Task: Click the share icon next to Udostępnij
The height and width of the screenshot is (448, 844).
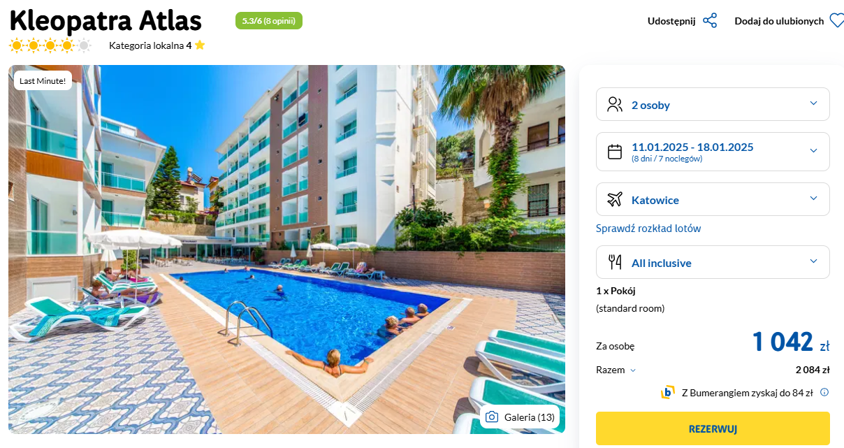Action: pos(710,21)
